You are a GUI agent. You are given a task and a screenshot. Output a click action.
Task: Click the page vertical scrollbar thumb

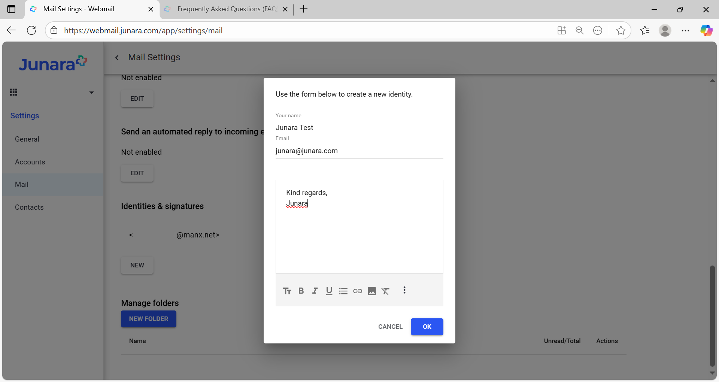[x=712, y=316]
